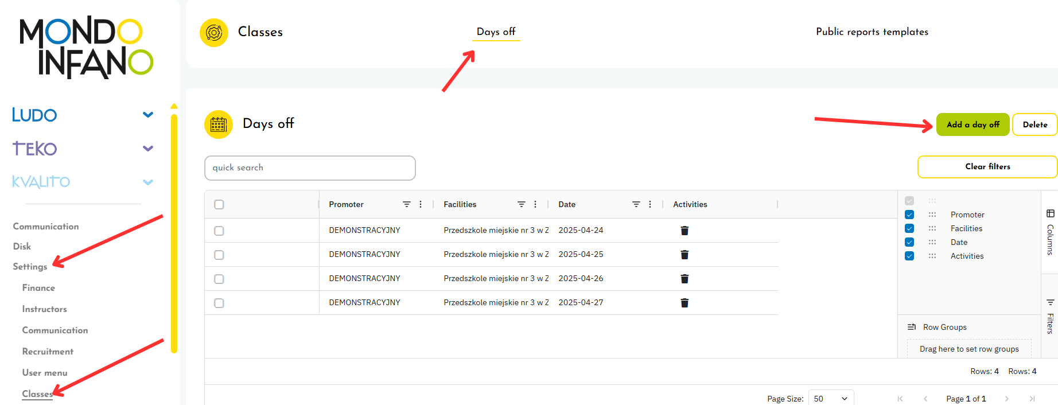This screenshot has height=405, width=1058.
Task: Click the yellow sidebar scrollbar
Action: pos(174,229)
